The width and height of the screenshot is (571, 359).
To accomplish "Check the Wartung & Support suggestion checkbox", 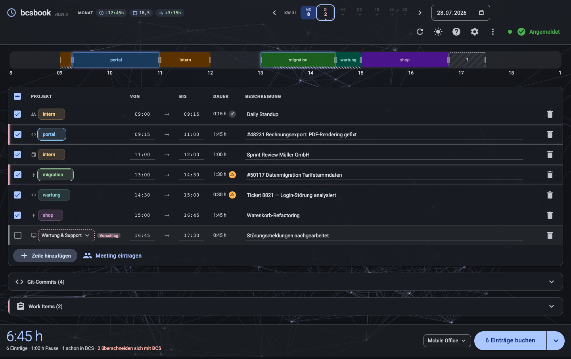I will coord(18,235).
